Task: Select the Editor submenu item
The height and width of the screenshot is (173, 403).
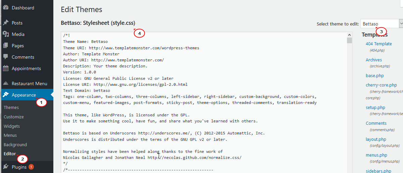Action: point(10,154)
